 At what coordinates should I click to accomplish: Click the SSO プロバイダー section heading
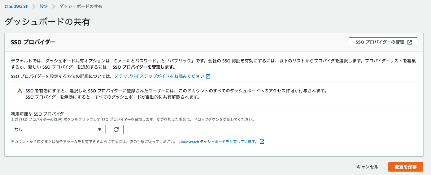33,42
